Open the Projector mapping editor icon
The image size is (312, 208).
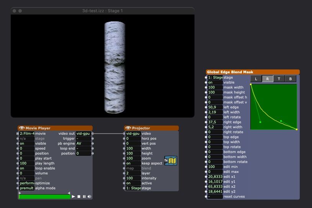click(171, 161)
